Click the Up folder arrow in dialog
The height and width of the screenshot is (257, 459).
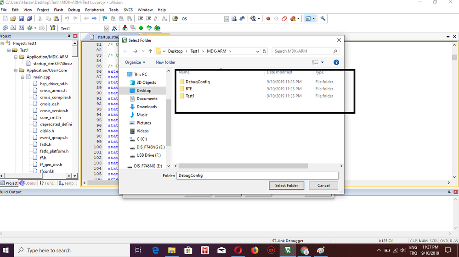[150, 51]
